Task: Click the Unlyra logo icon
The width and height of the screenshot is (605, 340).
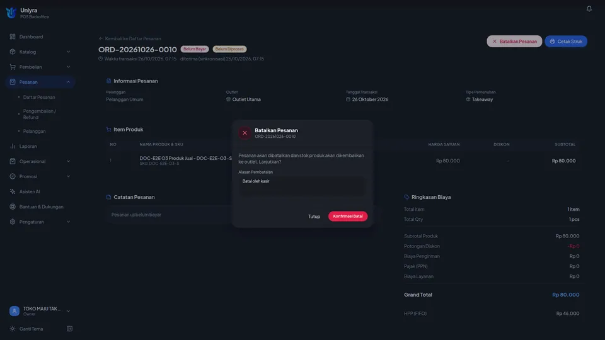Action: 11,13
